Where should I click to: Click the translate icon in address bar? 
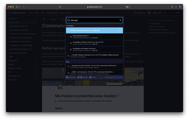coord(127,7)
